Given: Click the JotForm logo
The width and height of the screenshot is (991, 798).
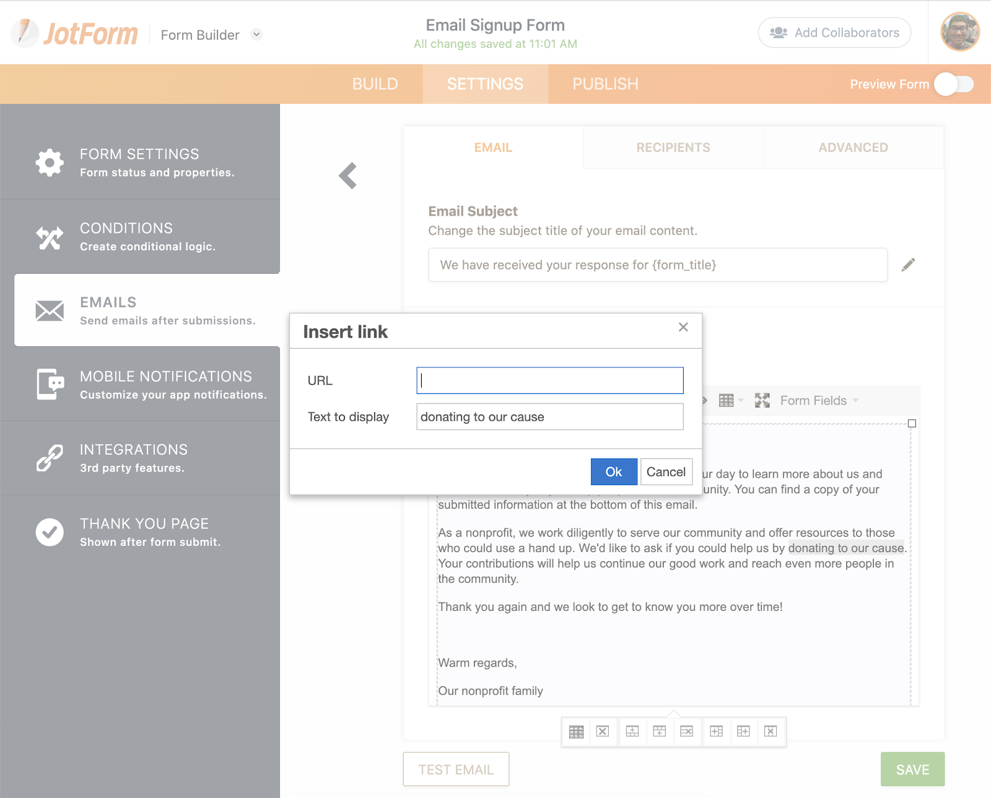Looking at the screenshot, I should (x=75, y=33).
